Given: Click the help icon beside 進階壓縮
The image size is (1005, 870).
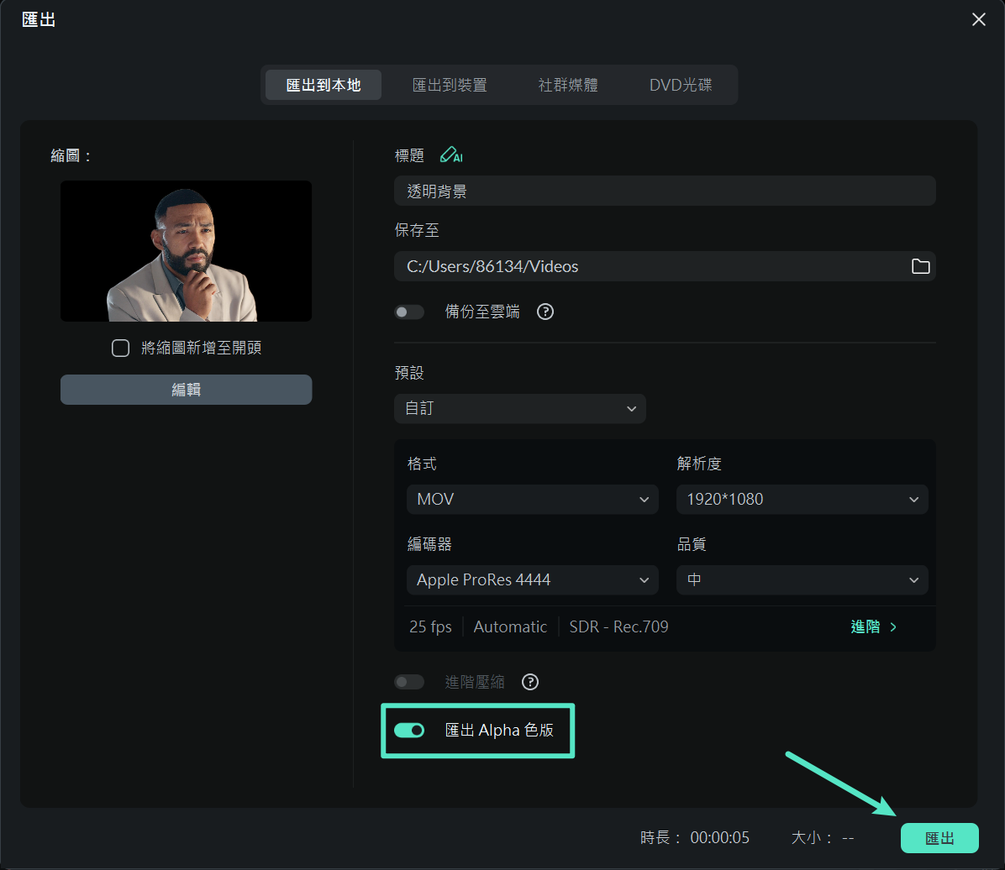Looking at the screenshot, I should pyautogui.click(x=529, y=682).
